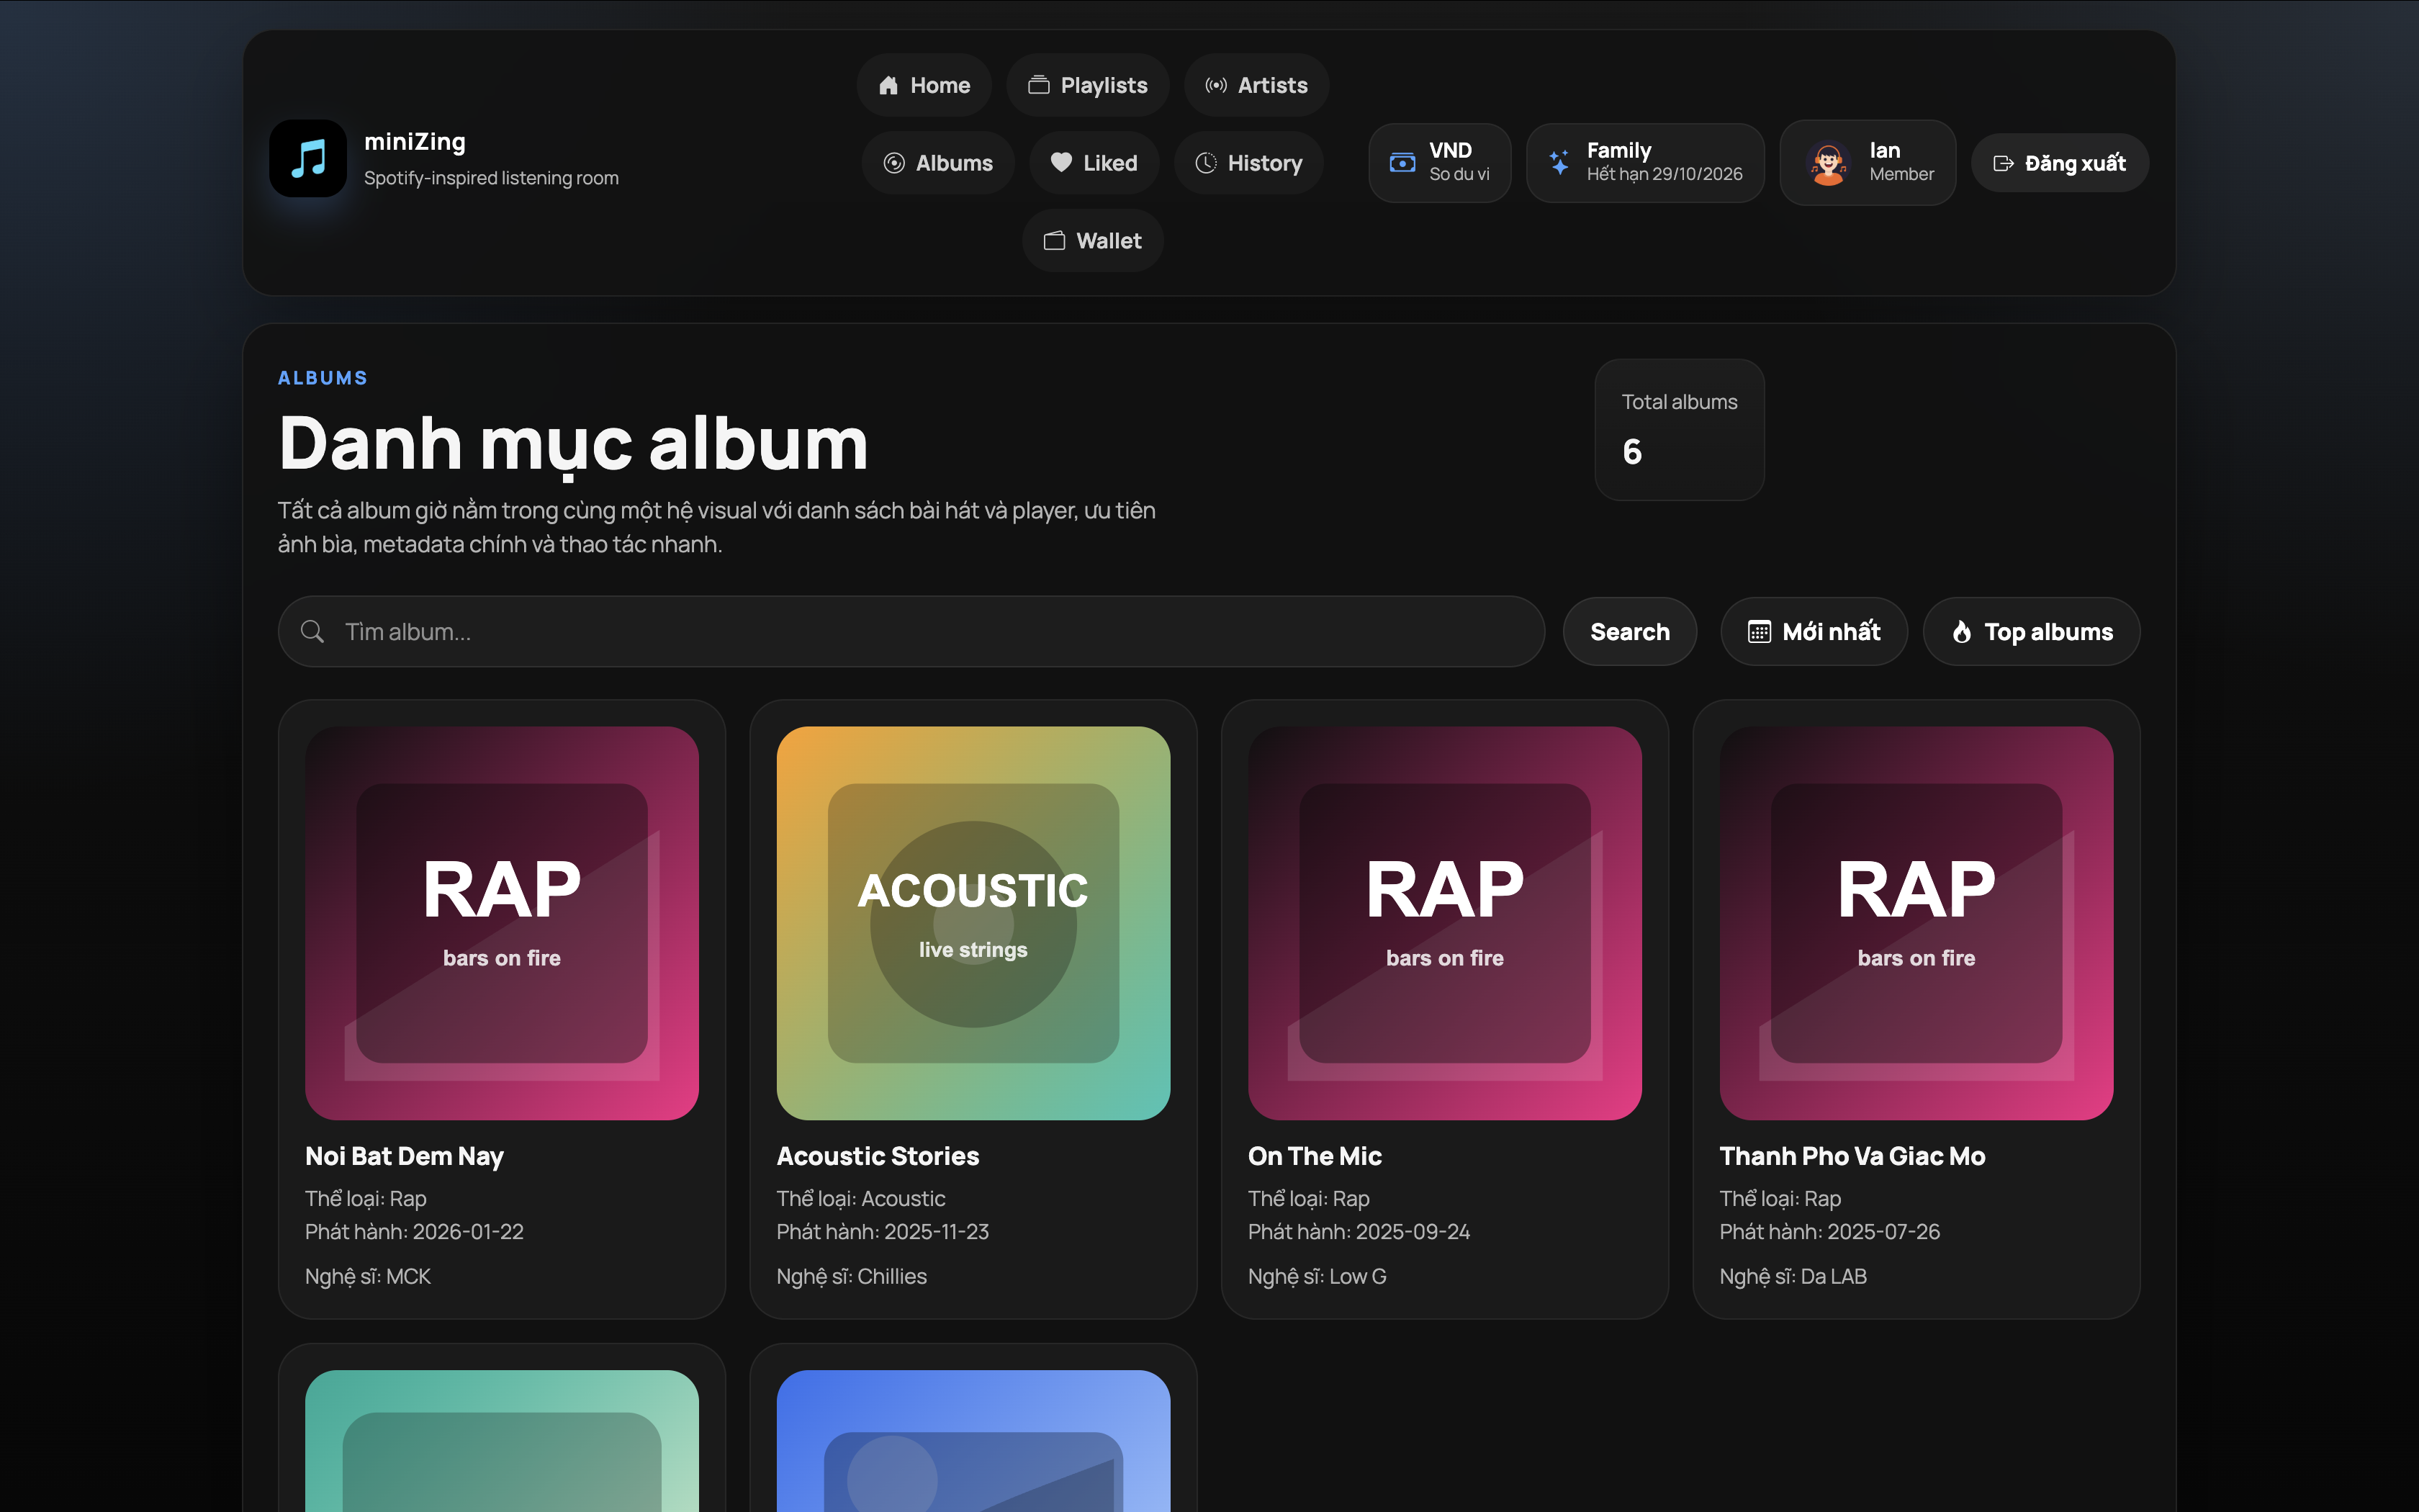Click artist text Nghệ sĩ: MCK
This screenshot has height=1512, width=2419.
tap(368, 1276)
